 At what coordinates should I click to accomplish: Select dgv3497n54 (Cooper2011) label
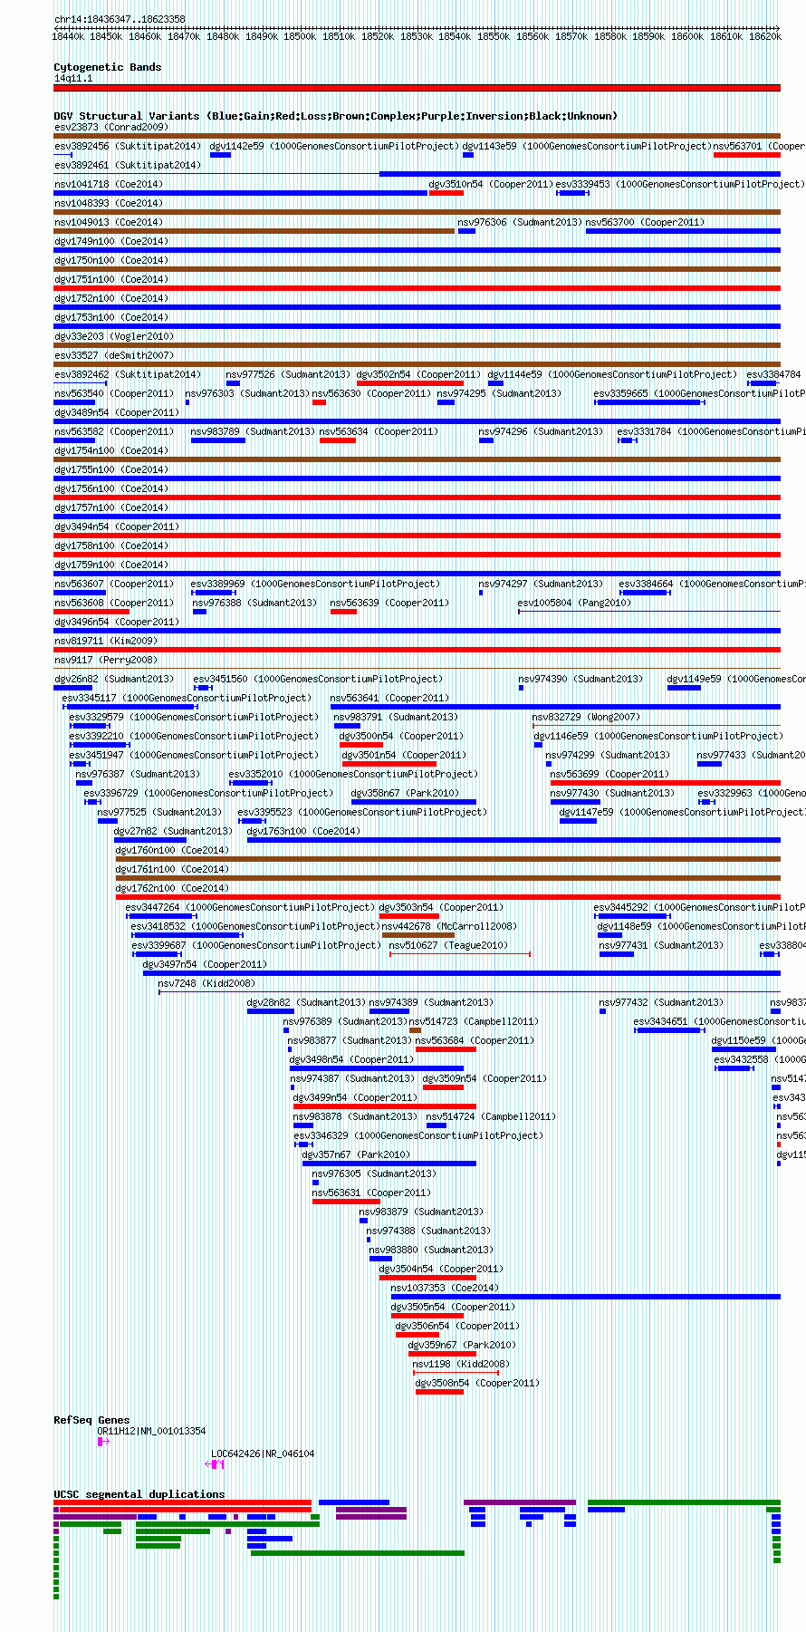pyautogui.click(x=205, y=964)
